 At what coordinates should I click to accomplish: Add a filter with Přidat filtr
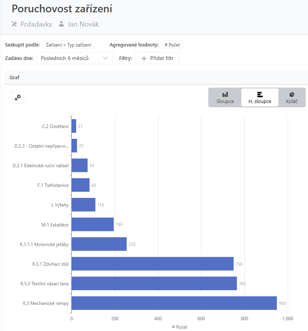[157, 58]
